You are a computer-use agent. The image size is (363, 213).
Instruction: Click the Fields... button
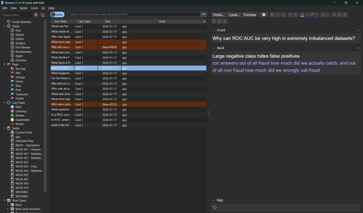point(219,15)
